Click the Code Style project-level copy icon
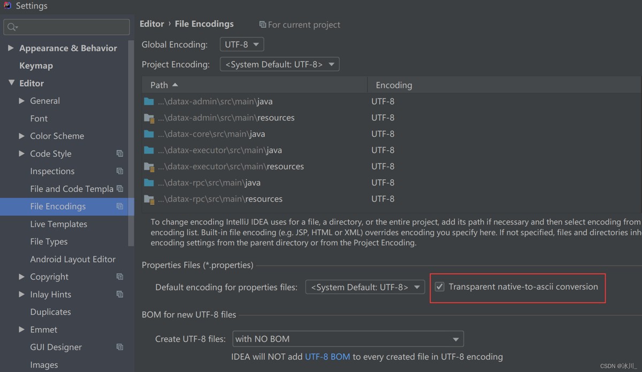Screen dimensions: 642x372 (x=120, y=154)
